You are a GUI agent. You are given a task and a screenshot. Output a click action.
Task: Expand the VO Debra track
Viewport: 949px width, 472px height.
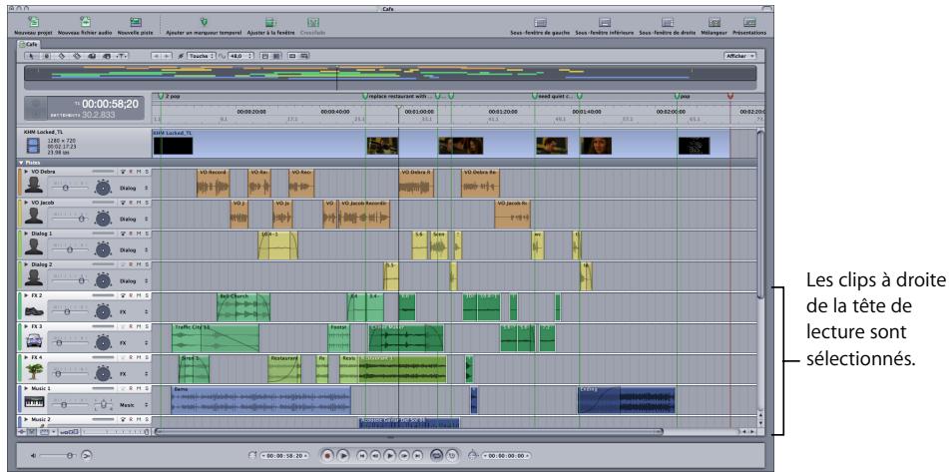pyautogui.click(x=26, y=172)
